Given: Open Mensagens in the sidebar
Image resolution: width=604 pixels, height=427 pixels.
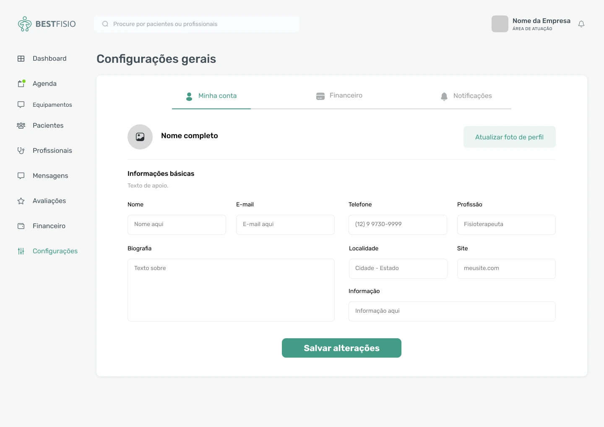Looking at the screenshot, I should point(50,176).
